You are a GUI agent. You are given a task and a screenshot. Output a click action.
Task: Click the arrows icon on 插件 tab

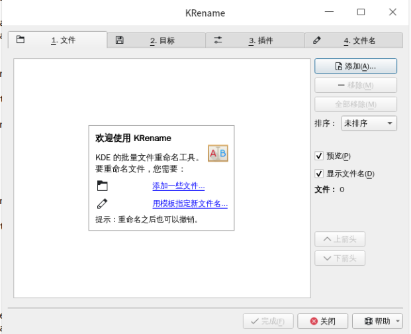[218, 40]
